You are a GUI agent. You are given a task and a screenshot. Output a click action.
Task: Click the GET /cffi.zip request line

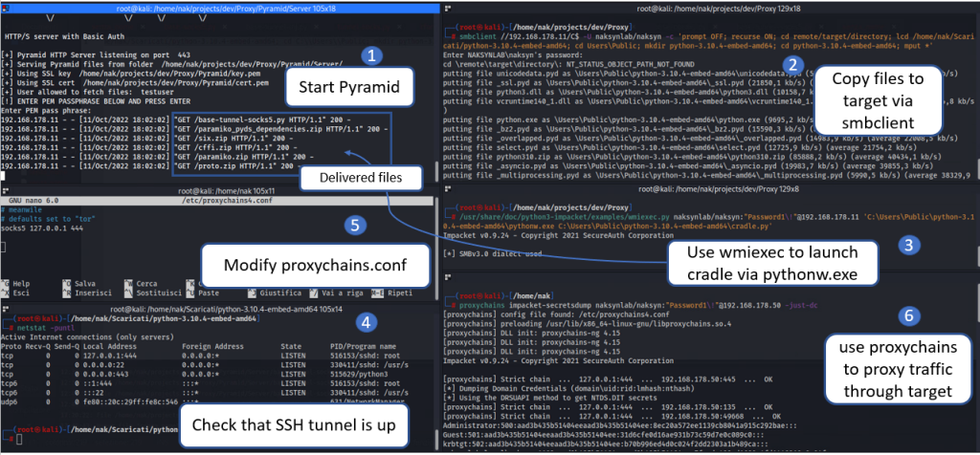point(149,148)
